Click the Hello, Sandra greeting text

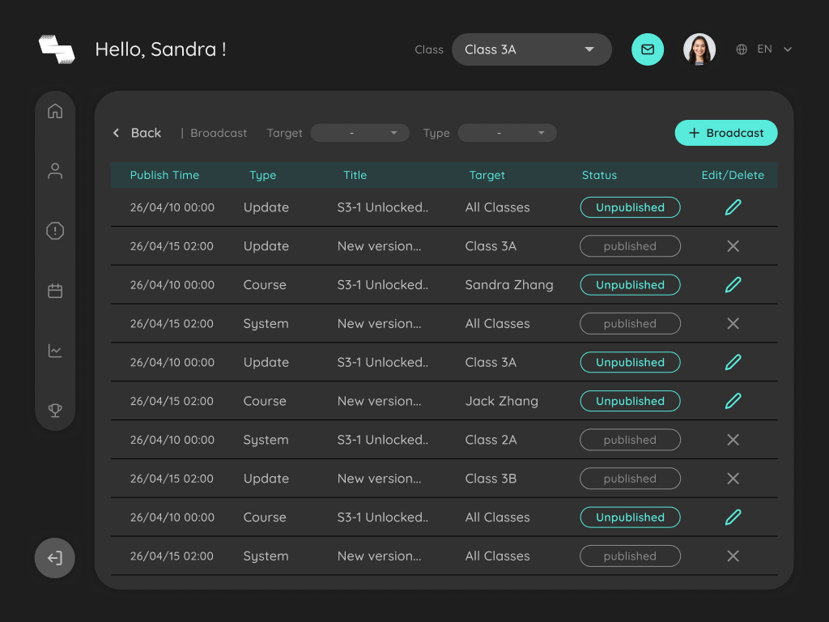(x=161, y=49)
